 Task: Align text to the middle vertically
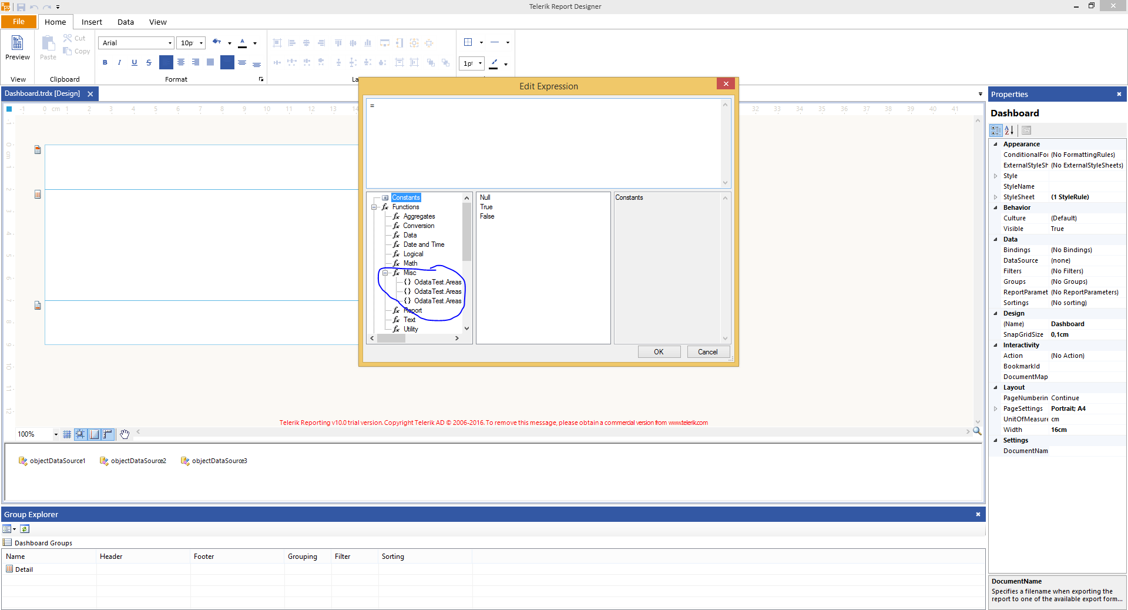pos(242,62)
